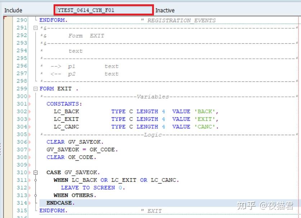Click the CASE keyword on line 310
The width and height of the screenshot is (301, 218).
54,172
